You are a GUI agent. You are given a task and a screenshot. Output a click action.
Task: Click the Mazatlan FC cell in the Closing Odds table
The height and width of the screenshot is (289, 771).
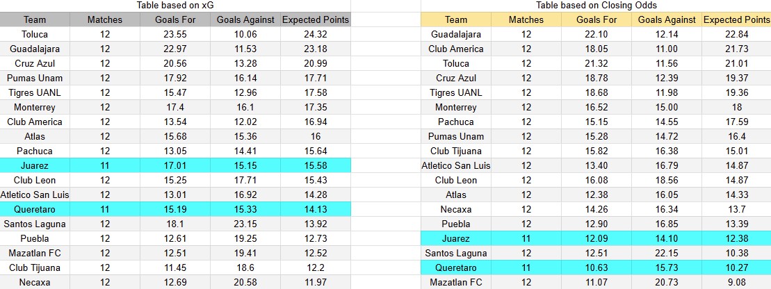pyautogui.click(x=456, y=282)
